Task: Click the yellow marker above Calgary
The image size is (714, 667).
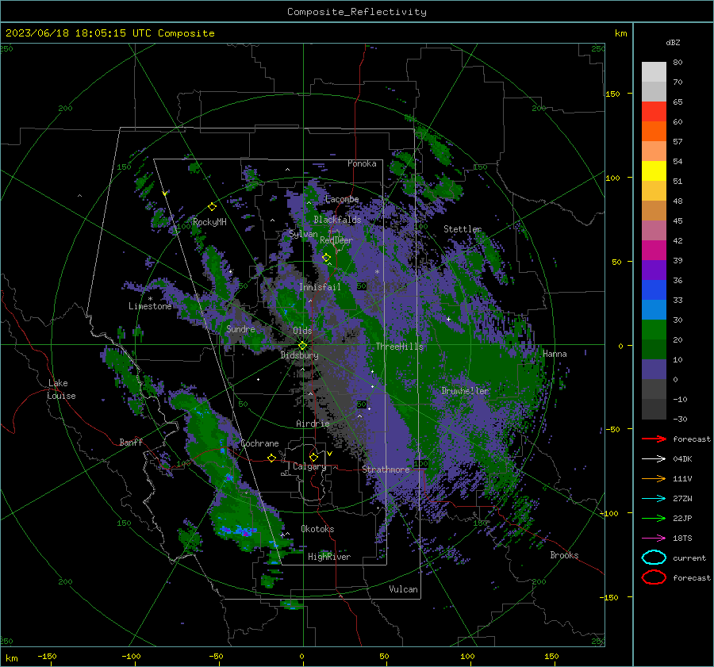Action: click(313, 457)
